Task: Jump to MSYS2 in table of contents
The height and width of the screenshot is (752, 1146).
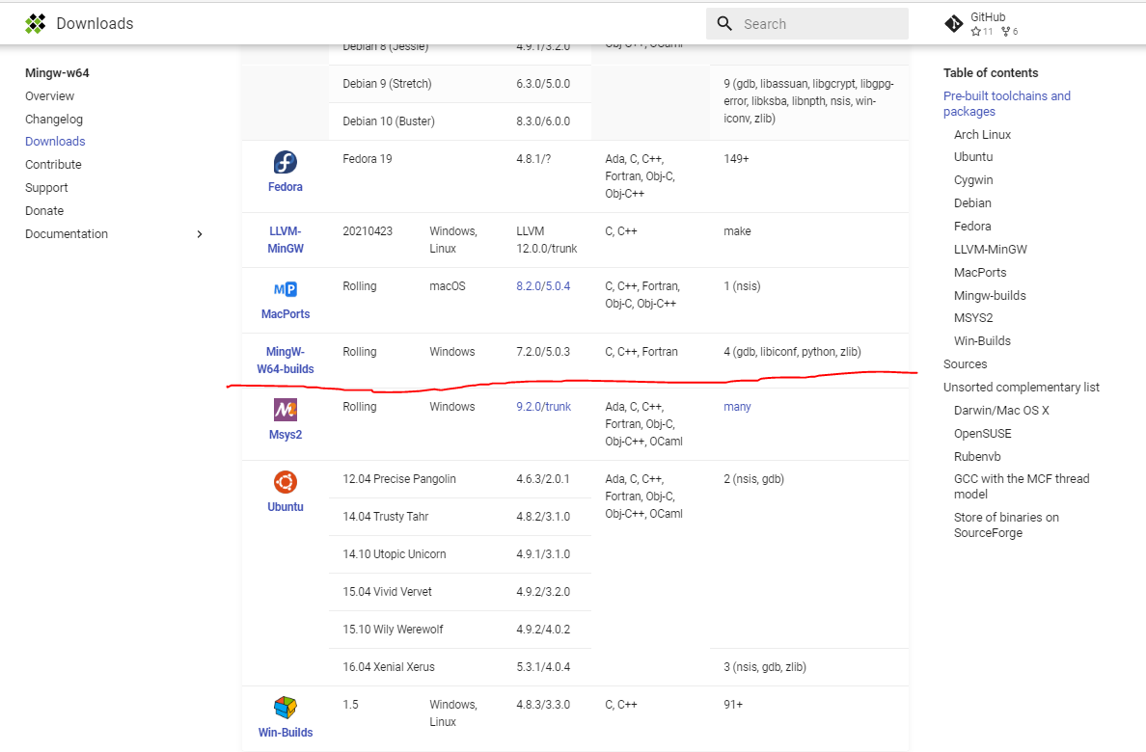Action: point(973,318)
